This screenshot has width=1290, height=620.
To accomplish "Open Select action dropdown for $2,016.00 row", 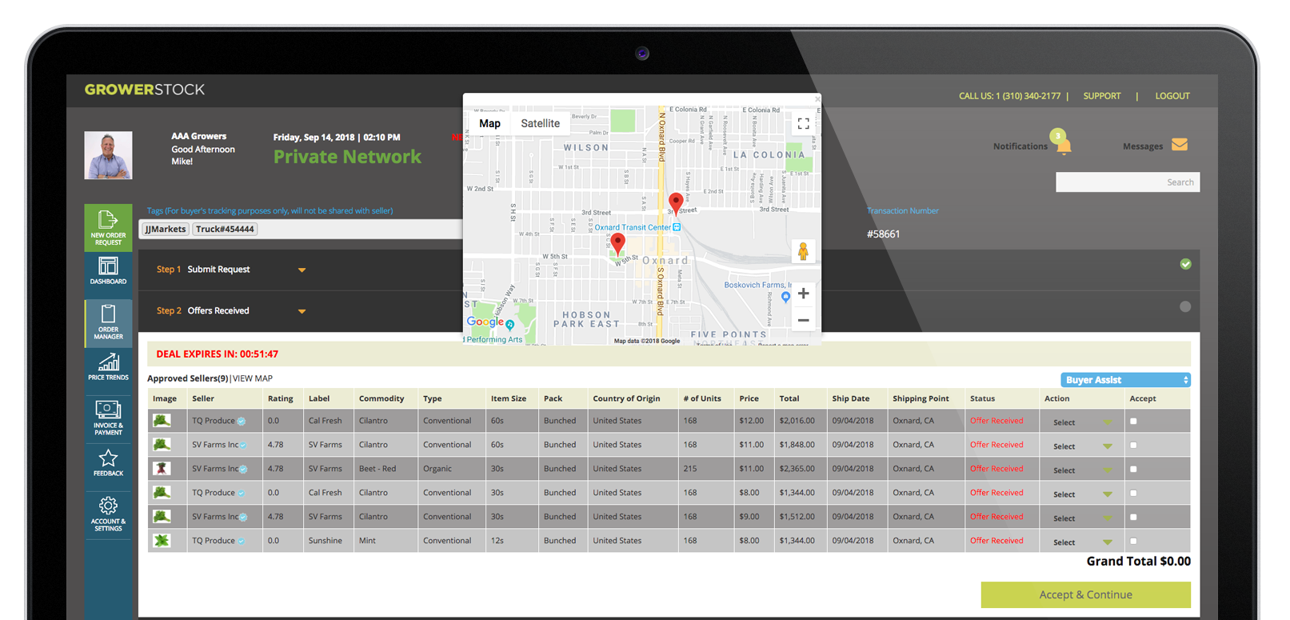I will coord(1082,422).
